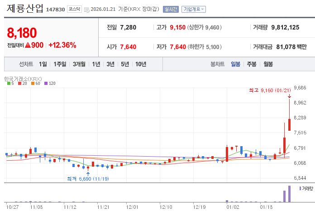Click the 봉차트 candle chart label
Viewport: 315px width, 212px height.
pos(217,64)
